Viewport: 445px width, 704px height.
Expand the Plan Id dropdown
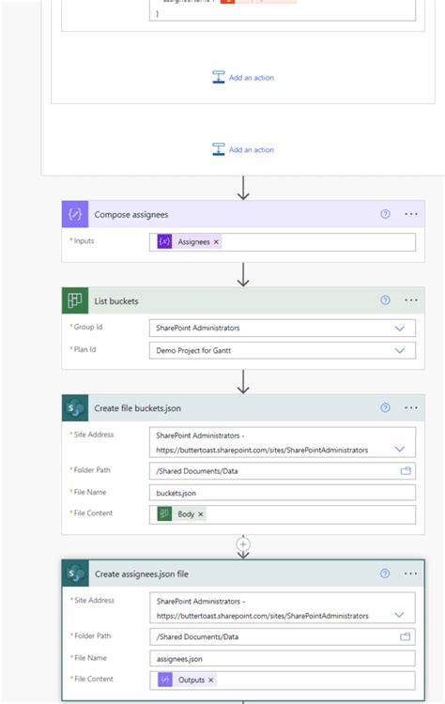tap(400, 351)
